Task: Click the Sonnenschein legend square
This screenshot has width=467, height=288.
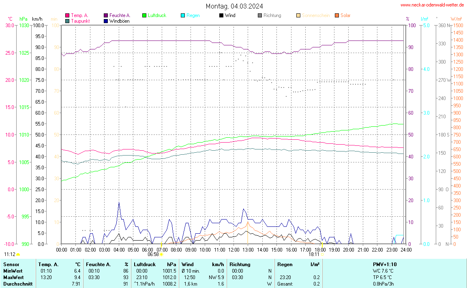Action: click(298, 15)
